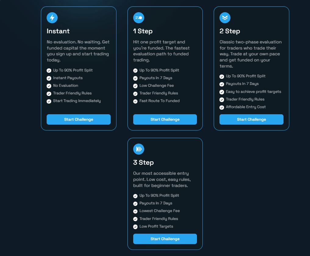Click the 3 Step card title

143,163
